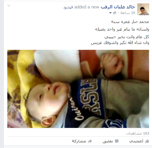Screen dimensions: 152x148
Task: Select the تعليق comment label
Action: pyautogui.click(x=108, y=141)
